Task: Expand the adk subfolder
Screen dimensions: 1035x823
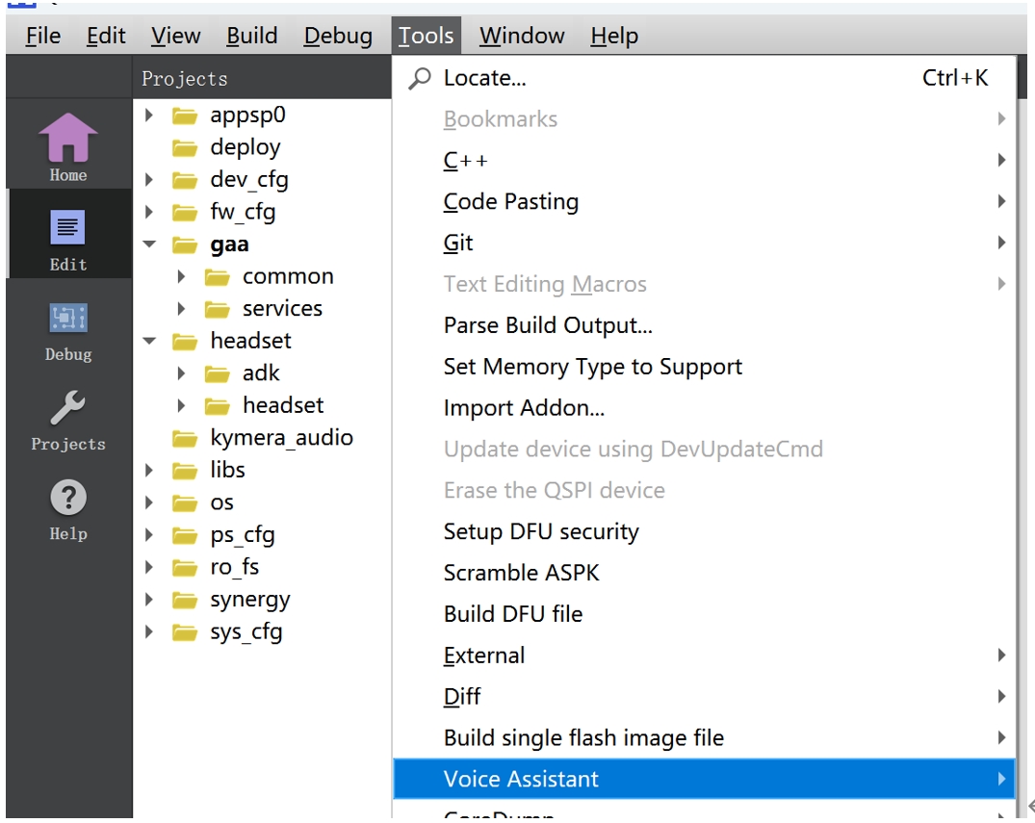Action: (x=182, y=373)
